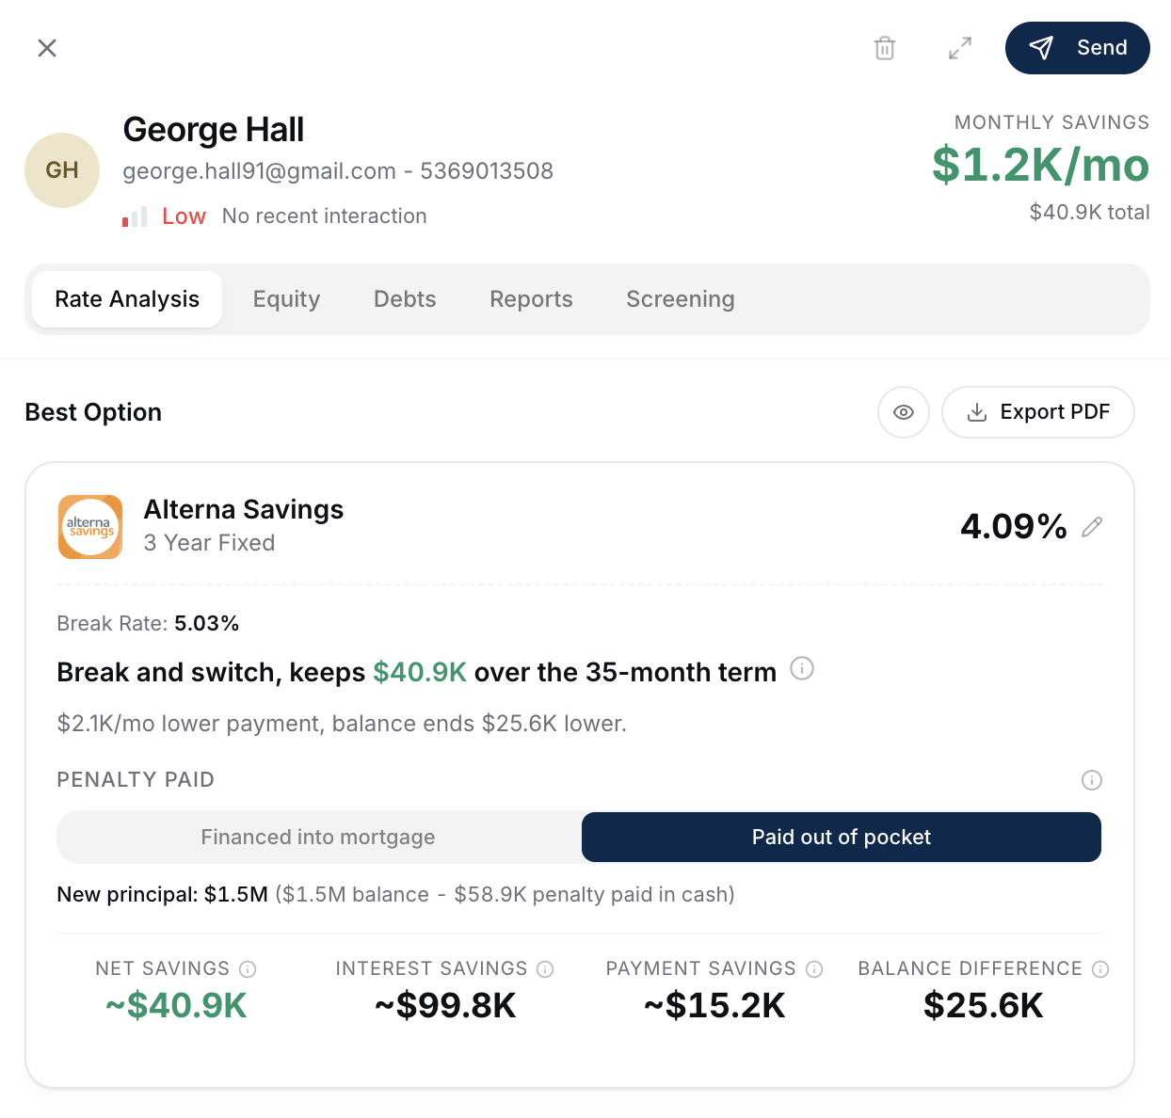Go to the Screening tab
1171x1118 pixels.
(x=681, y=299)
